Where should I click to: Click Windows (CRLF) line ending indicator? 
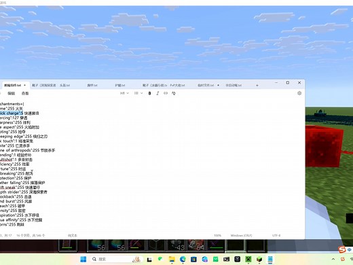[241, 236]
